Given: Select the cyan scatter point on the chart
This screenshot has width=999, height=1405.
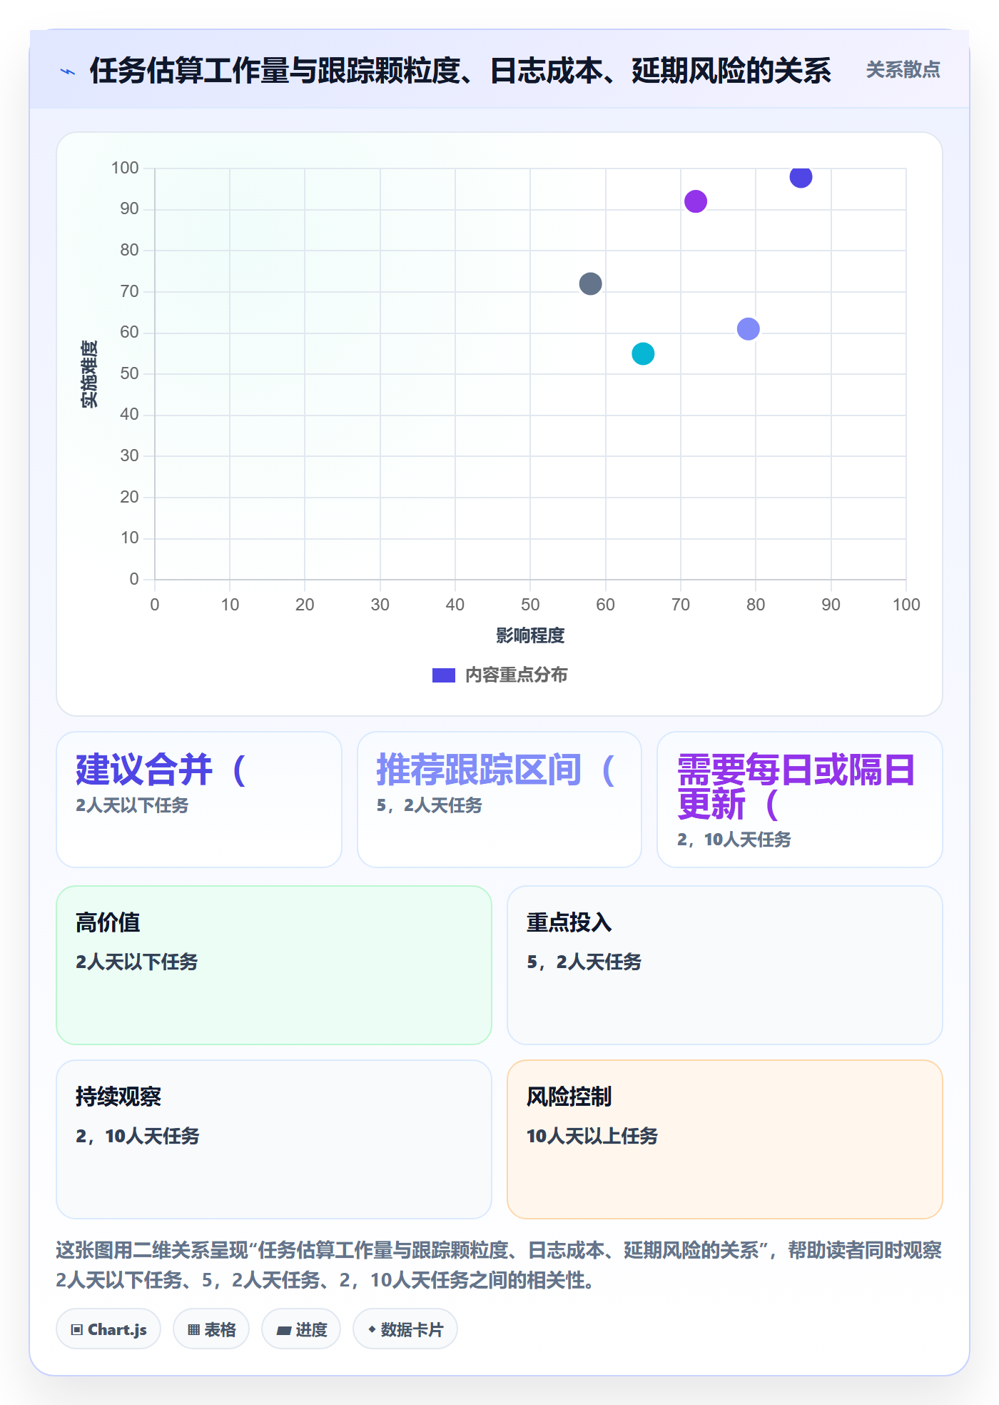Looking at the screenshot, I should click(x=643, y=353).
